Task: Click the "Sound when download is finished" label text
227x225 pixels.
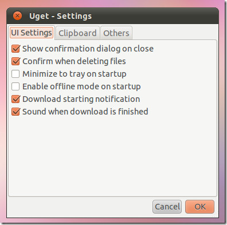Action: [85, 112]
